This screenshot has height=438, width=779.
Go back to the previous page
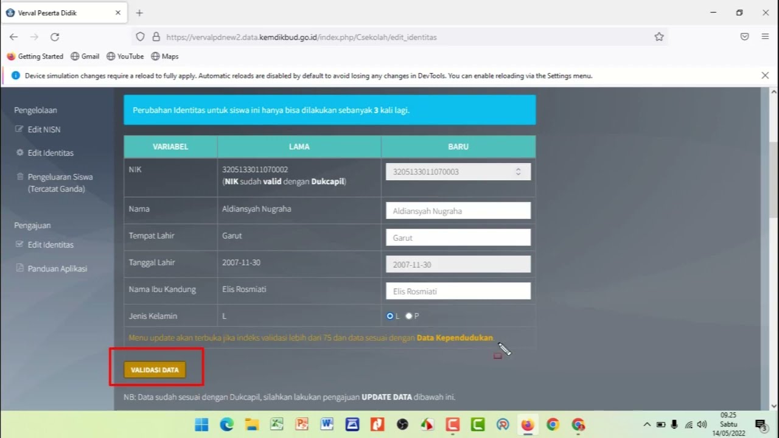pos(14,37)
